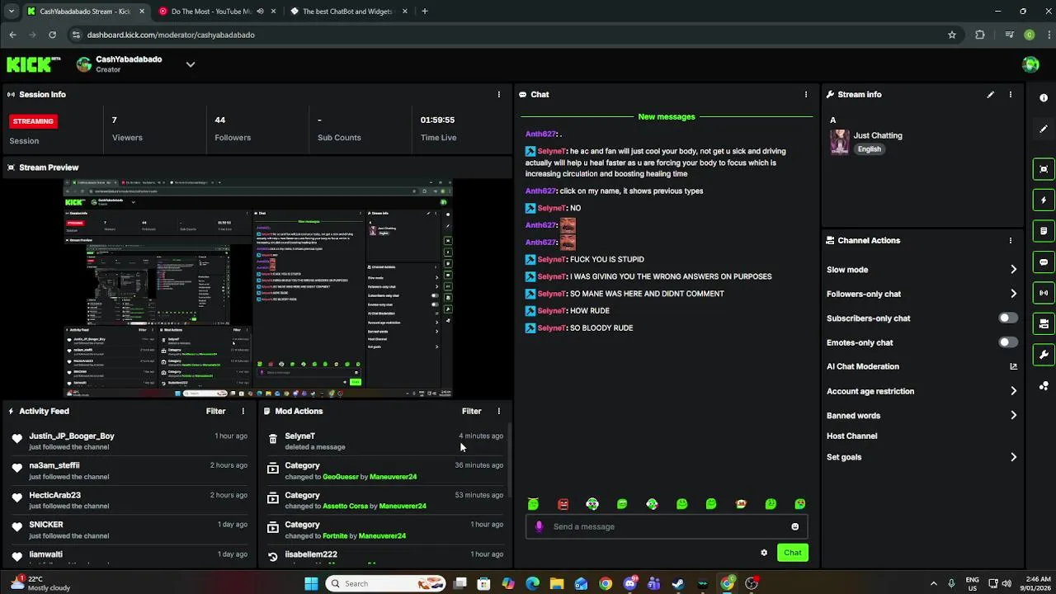
Task: Click Fortnite category link in Mod Actions
Action: pyautogui.click(x=335, y=536)
